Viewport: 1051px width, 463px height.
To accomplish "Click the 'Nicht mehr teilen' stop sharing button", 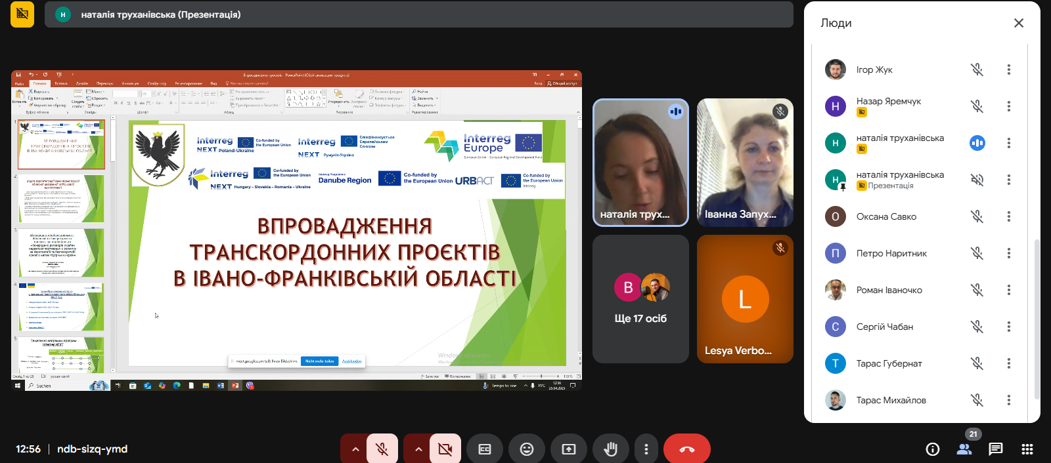I will point(319,361).
